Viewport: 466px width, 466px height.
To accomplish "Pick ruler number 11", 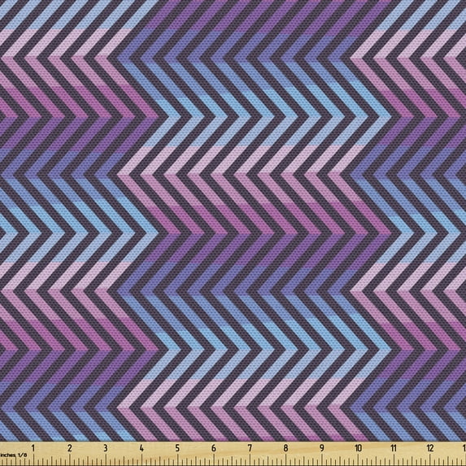I will pyautogui.click(x=394, y=448).
